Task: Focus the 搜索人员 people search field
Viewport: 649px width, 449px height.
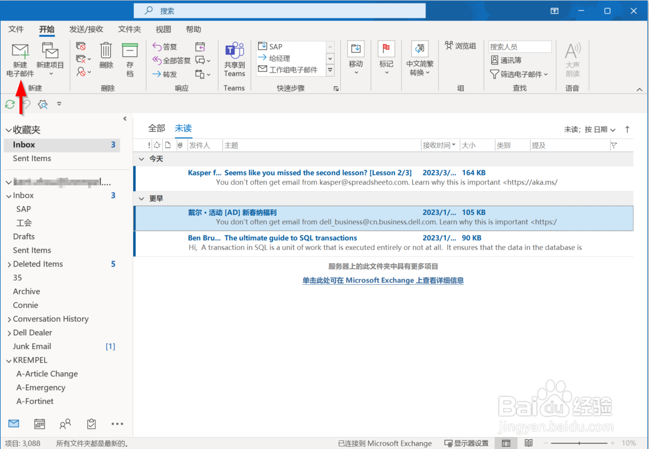Action: [520, 47]
